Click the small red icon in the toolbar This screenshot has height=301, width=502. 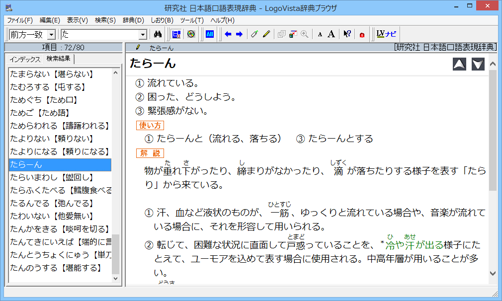(x=362, y=35)
